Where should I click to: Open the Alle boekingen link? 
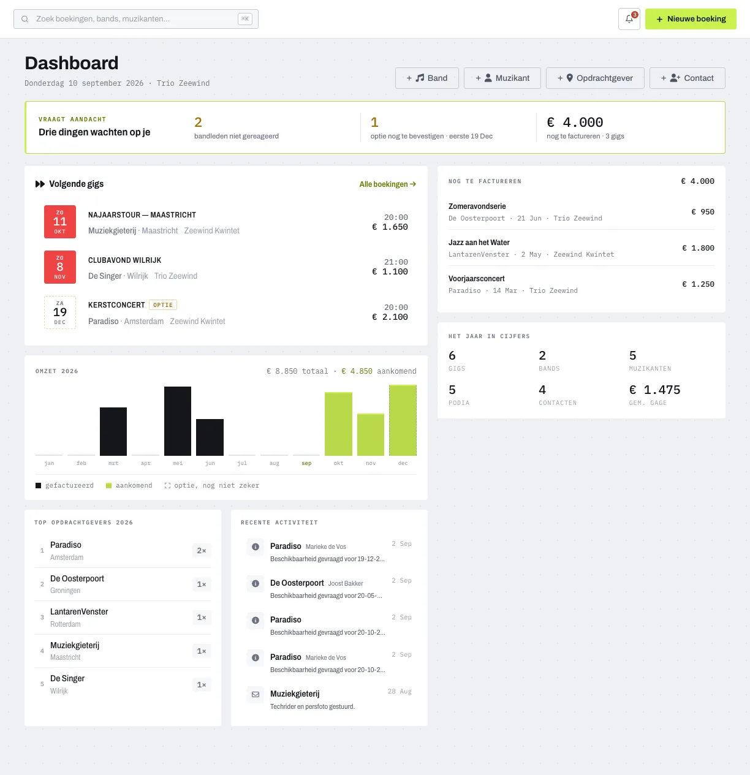click(388, 184)
